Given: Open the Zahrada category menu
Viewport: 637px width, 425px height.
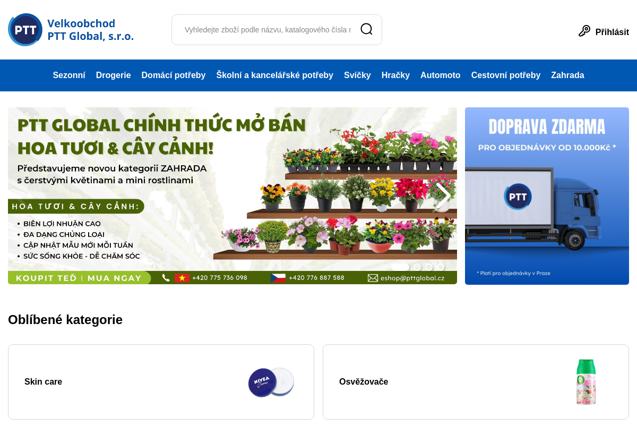Looking at the screenshot, I should (x=567, y=75).
